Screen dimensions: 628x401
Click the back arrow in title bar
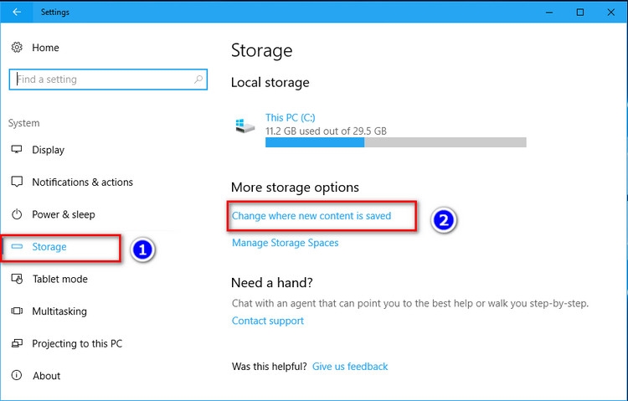[17, 12]
